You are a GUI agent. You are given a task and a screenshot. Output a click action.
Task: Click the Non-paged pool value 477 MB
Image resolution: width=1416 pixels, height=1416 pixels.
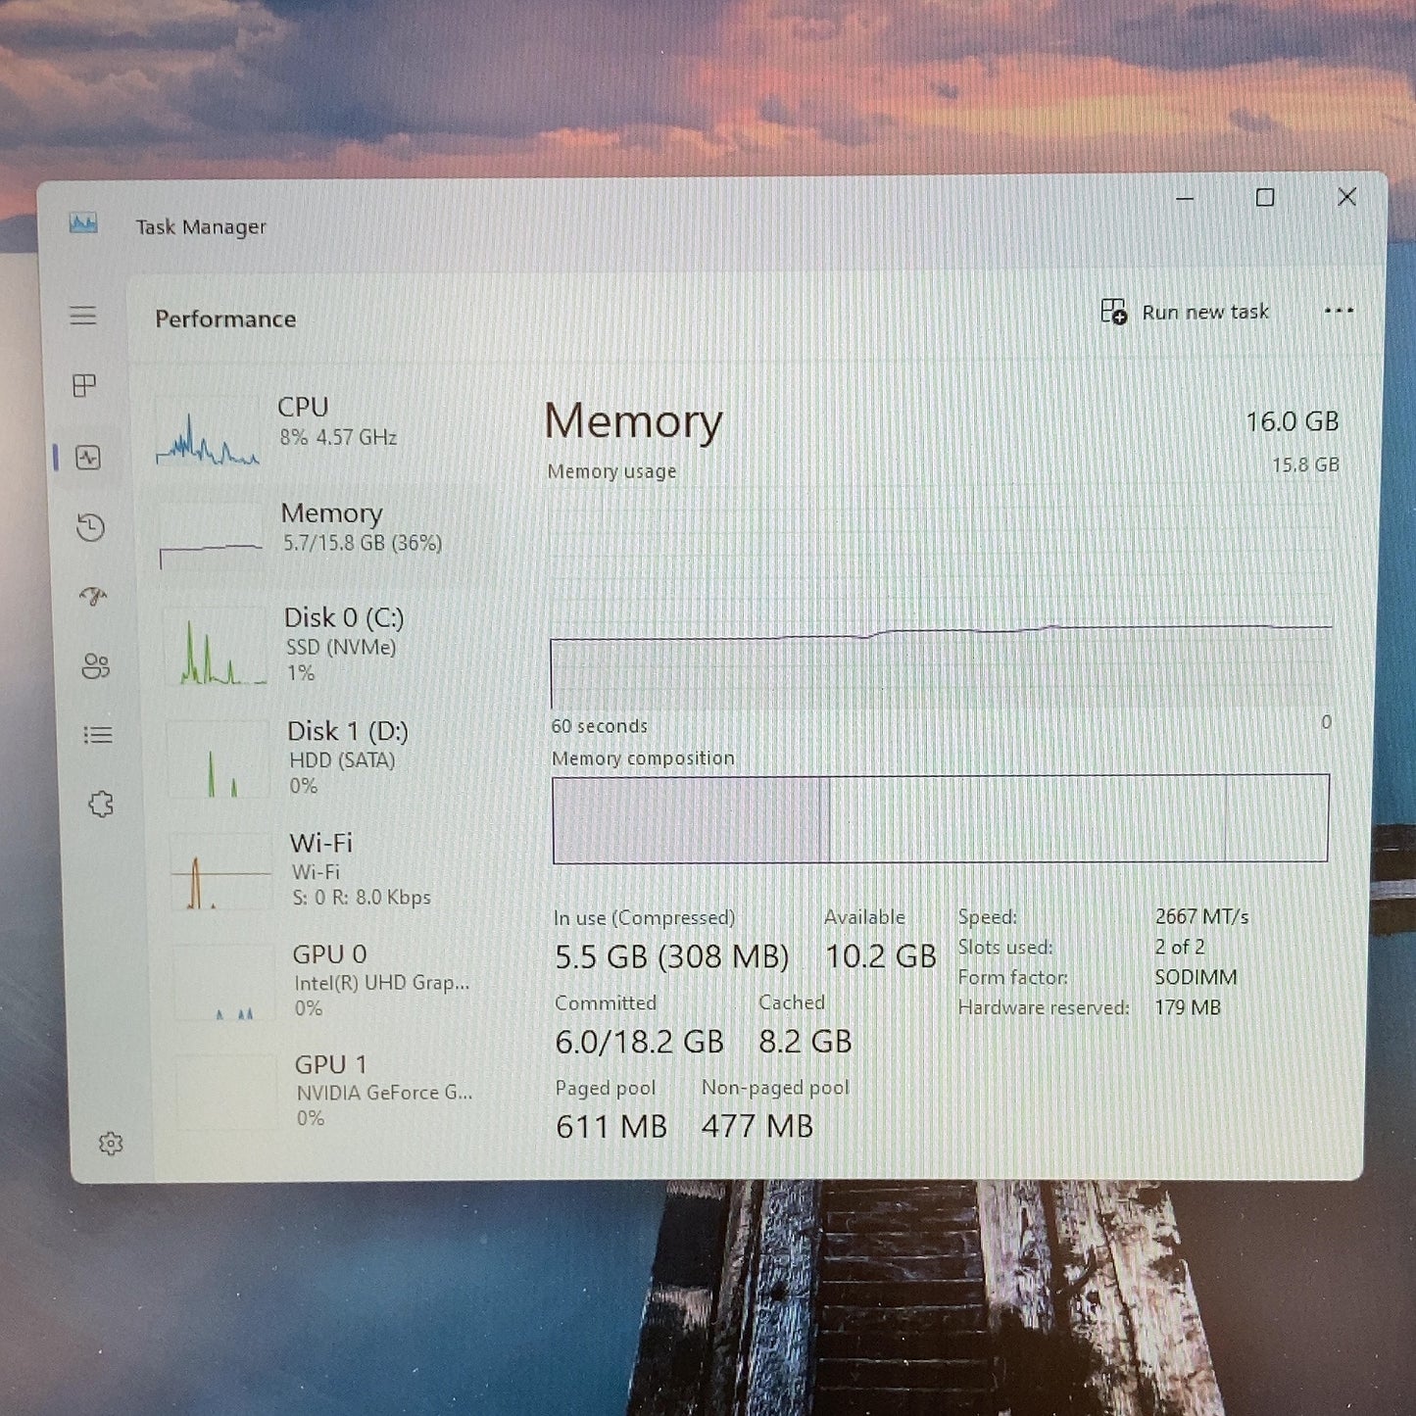click(x=757, y=1126)
